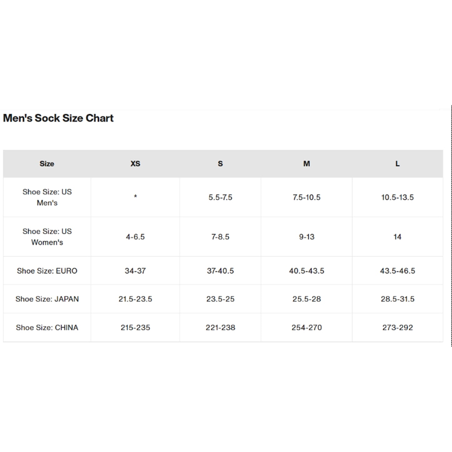Click the Shoe Size: EURO row label
This screenshot has width=452, height=452.
47,271
